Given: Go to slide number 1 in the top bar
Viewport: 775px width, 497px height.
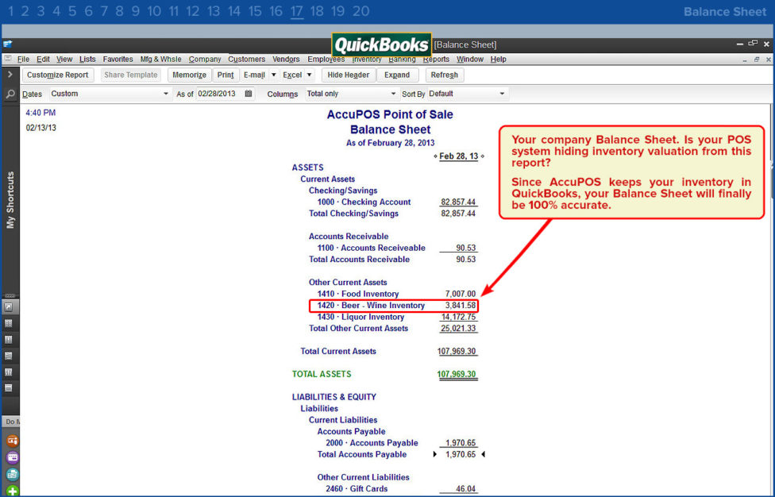Looking at the screenshot, I should click(x=11, y=11).
